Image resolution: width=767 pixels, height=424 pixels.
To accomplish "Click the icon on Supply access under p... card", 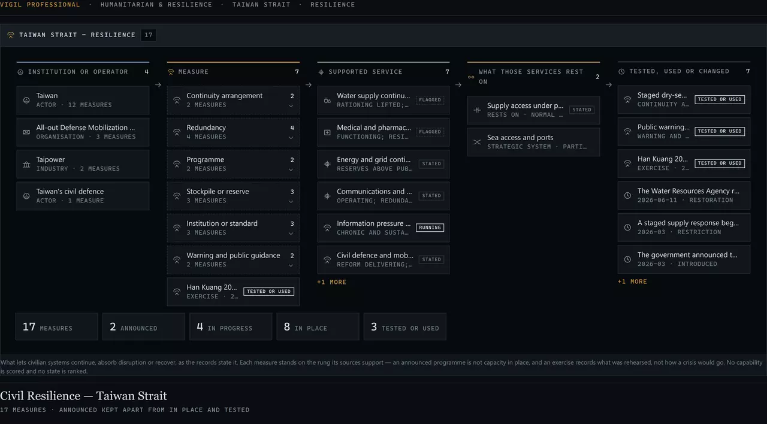I will click(x=478, y=110).
